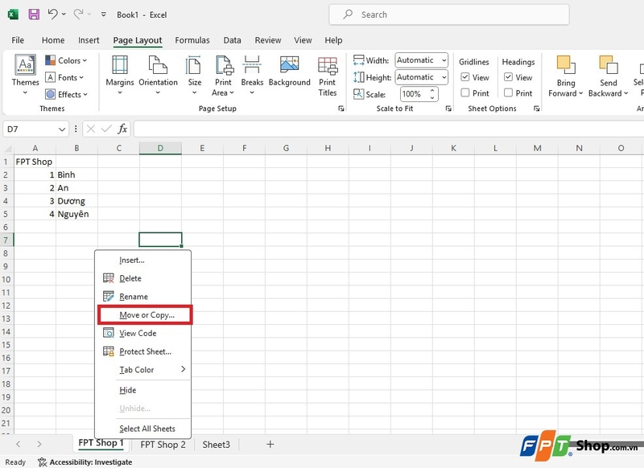The image size is (644, 468).
Task: Click the Excel app logo icon
Action: 13,14
